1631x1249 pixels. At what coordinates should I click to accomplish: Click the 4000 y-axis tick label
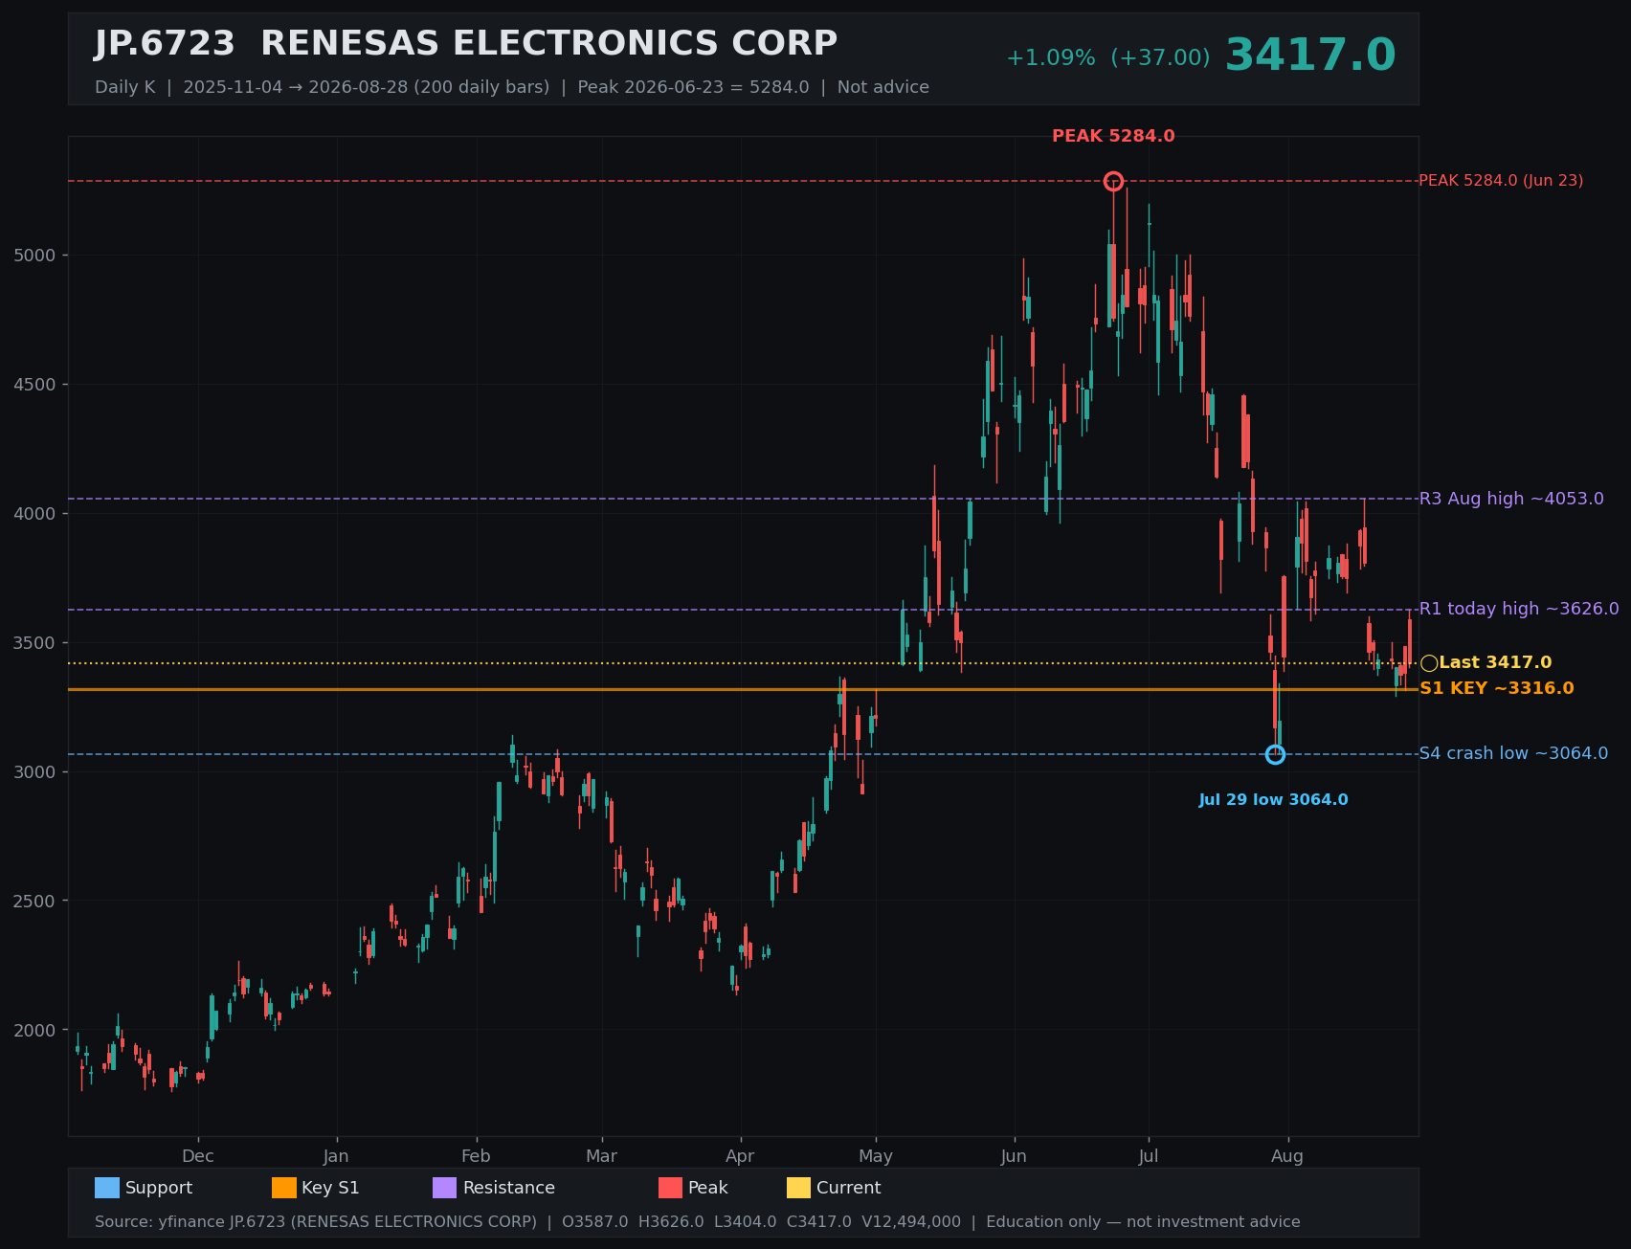pos(35,514)
